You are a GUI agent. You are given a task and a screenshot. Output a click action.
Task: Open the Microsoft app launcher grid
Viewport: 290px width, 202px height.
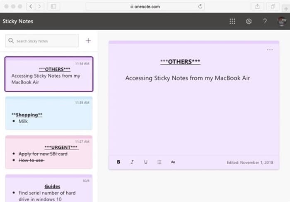click(232, 21)
